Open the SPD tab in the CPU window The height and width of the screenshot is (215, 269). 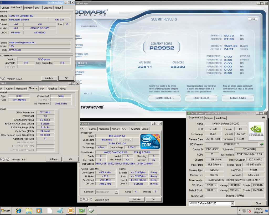[124, 129]
